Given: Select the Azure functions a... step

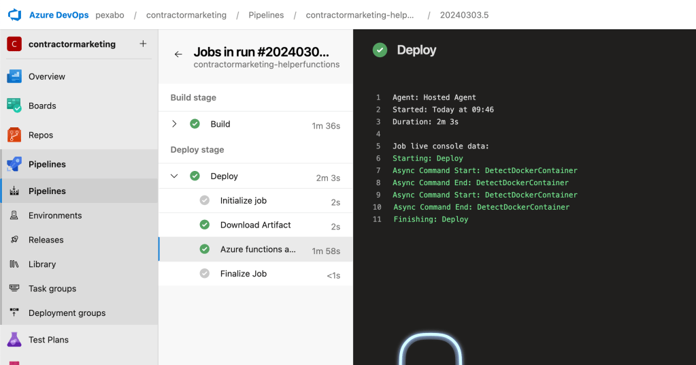Looking at the screenshot, I should [x=256, y=249].
